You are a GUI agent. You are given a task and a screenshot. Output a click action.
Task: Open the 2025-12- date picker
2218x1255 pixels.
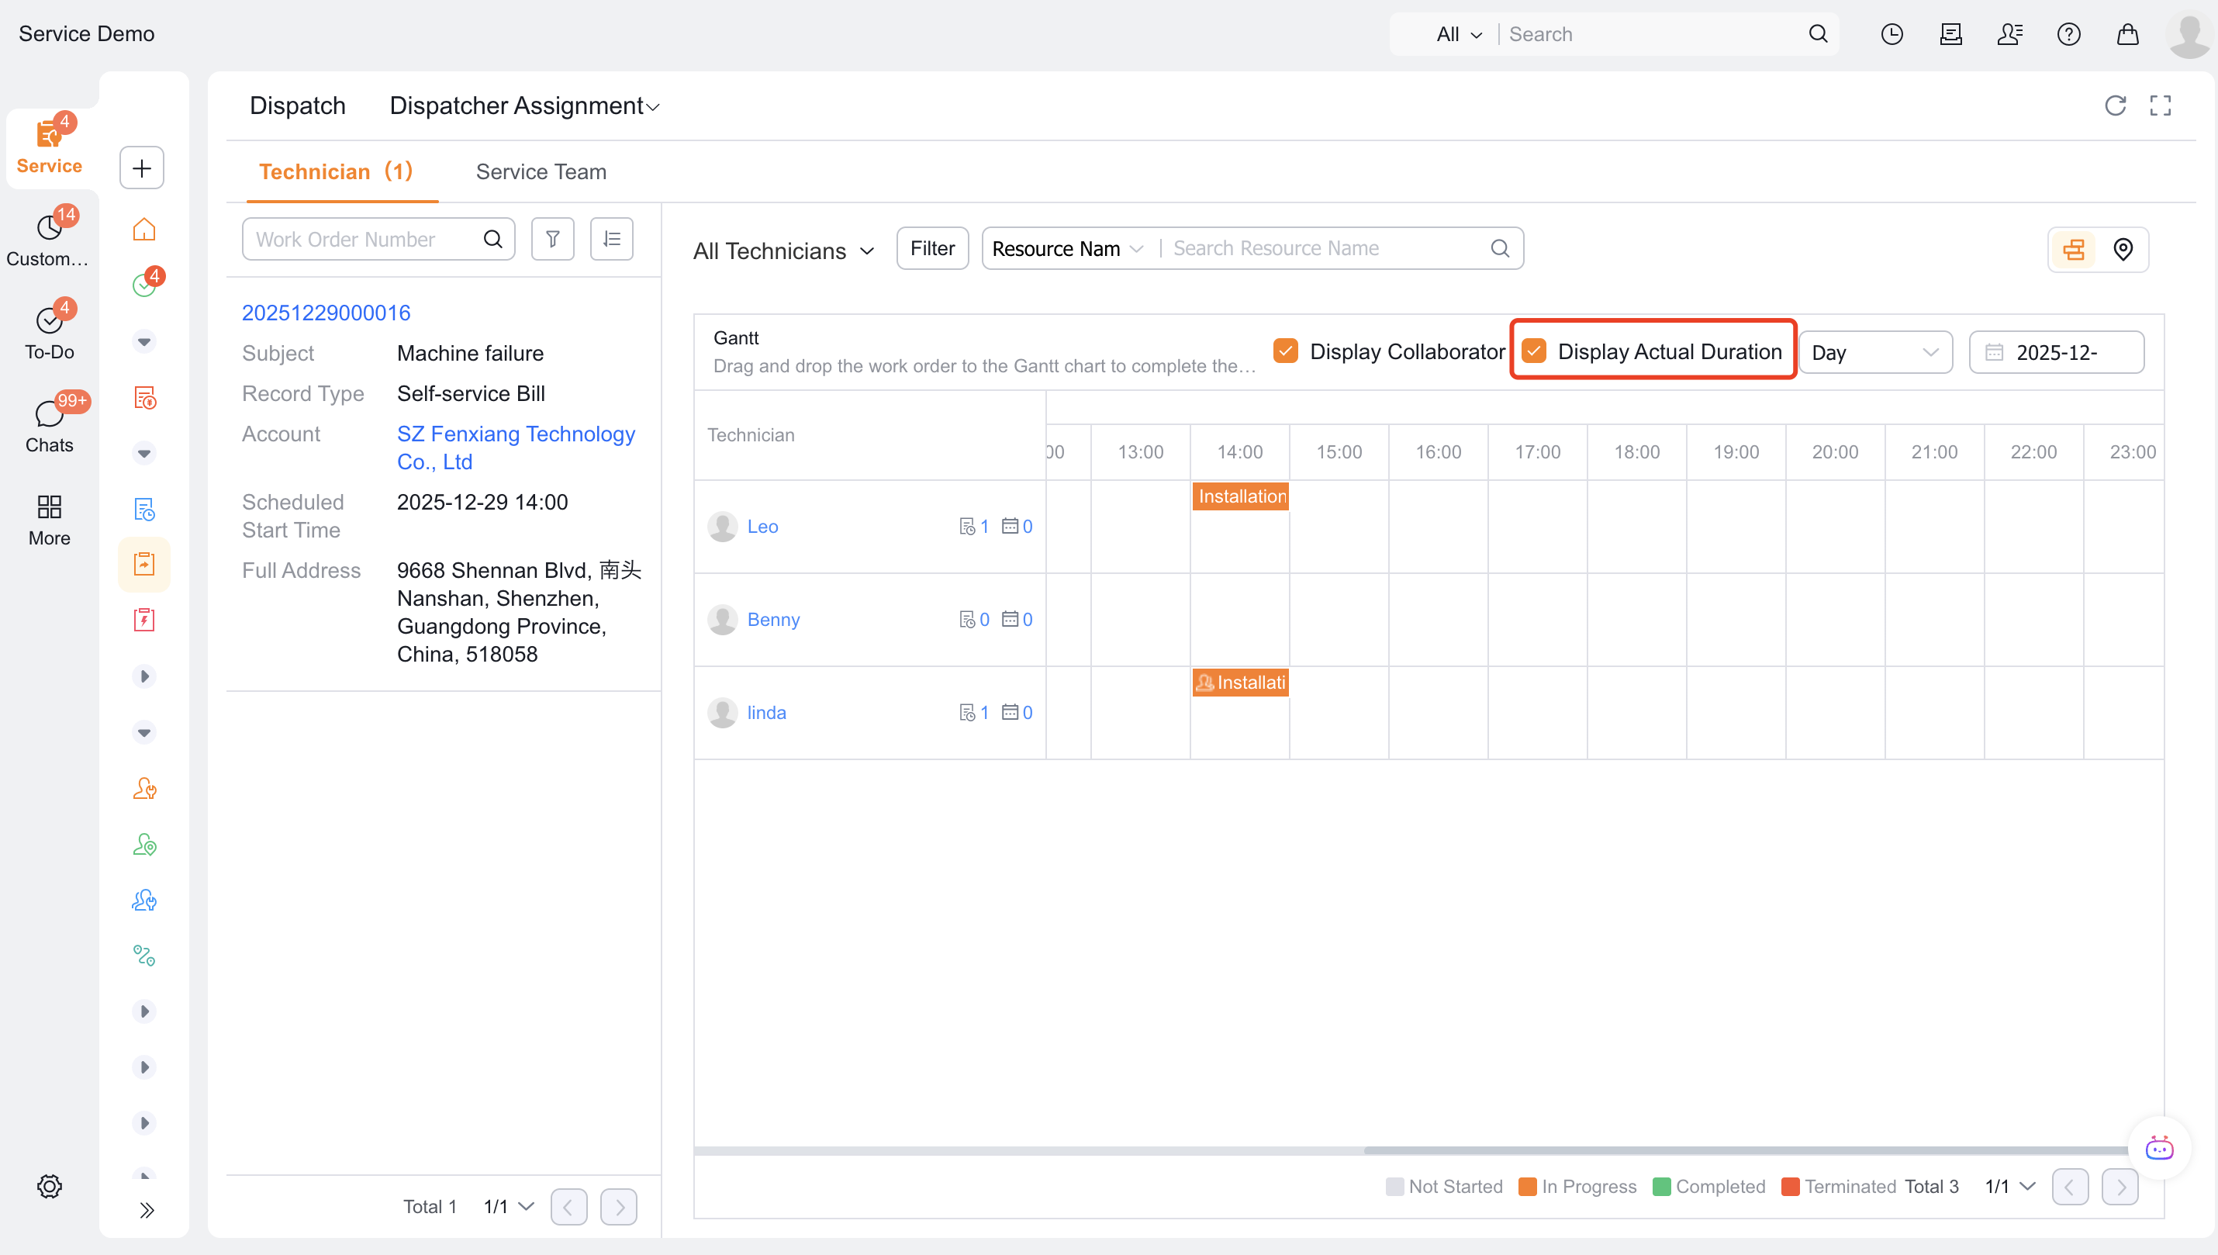click(2056, 353)
